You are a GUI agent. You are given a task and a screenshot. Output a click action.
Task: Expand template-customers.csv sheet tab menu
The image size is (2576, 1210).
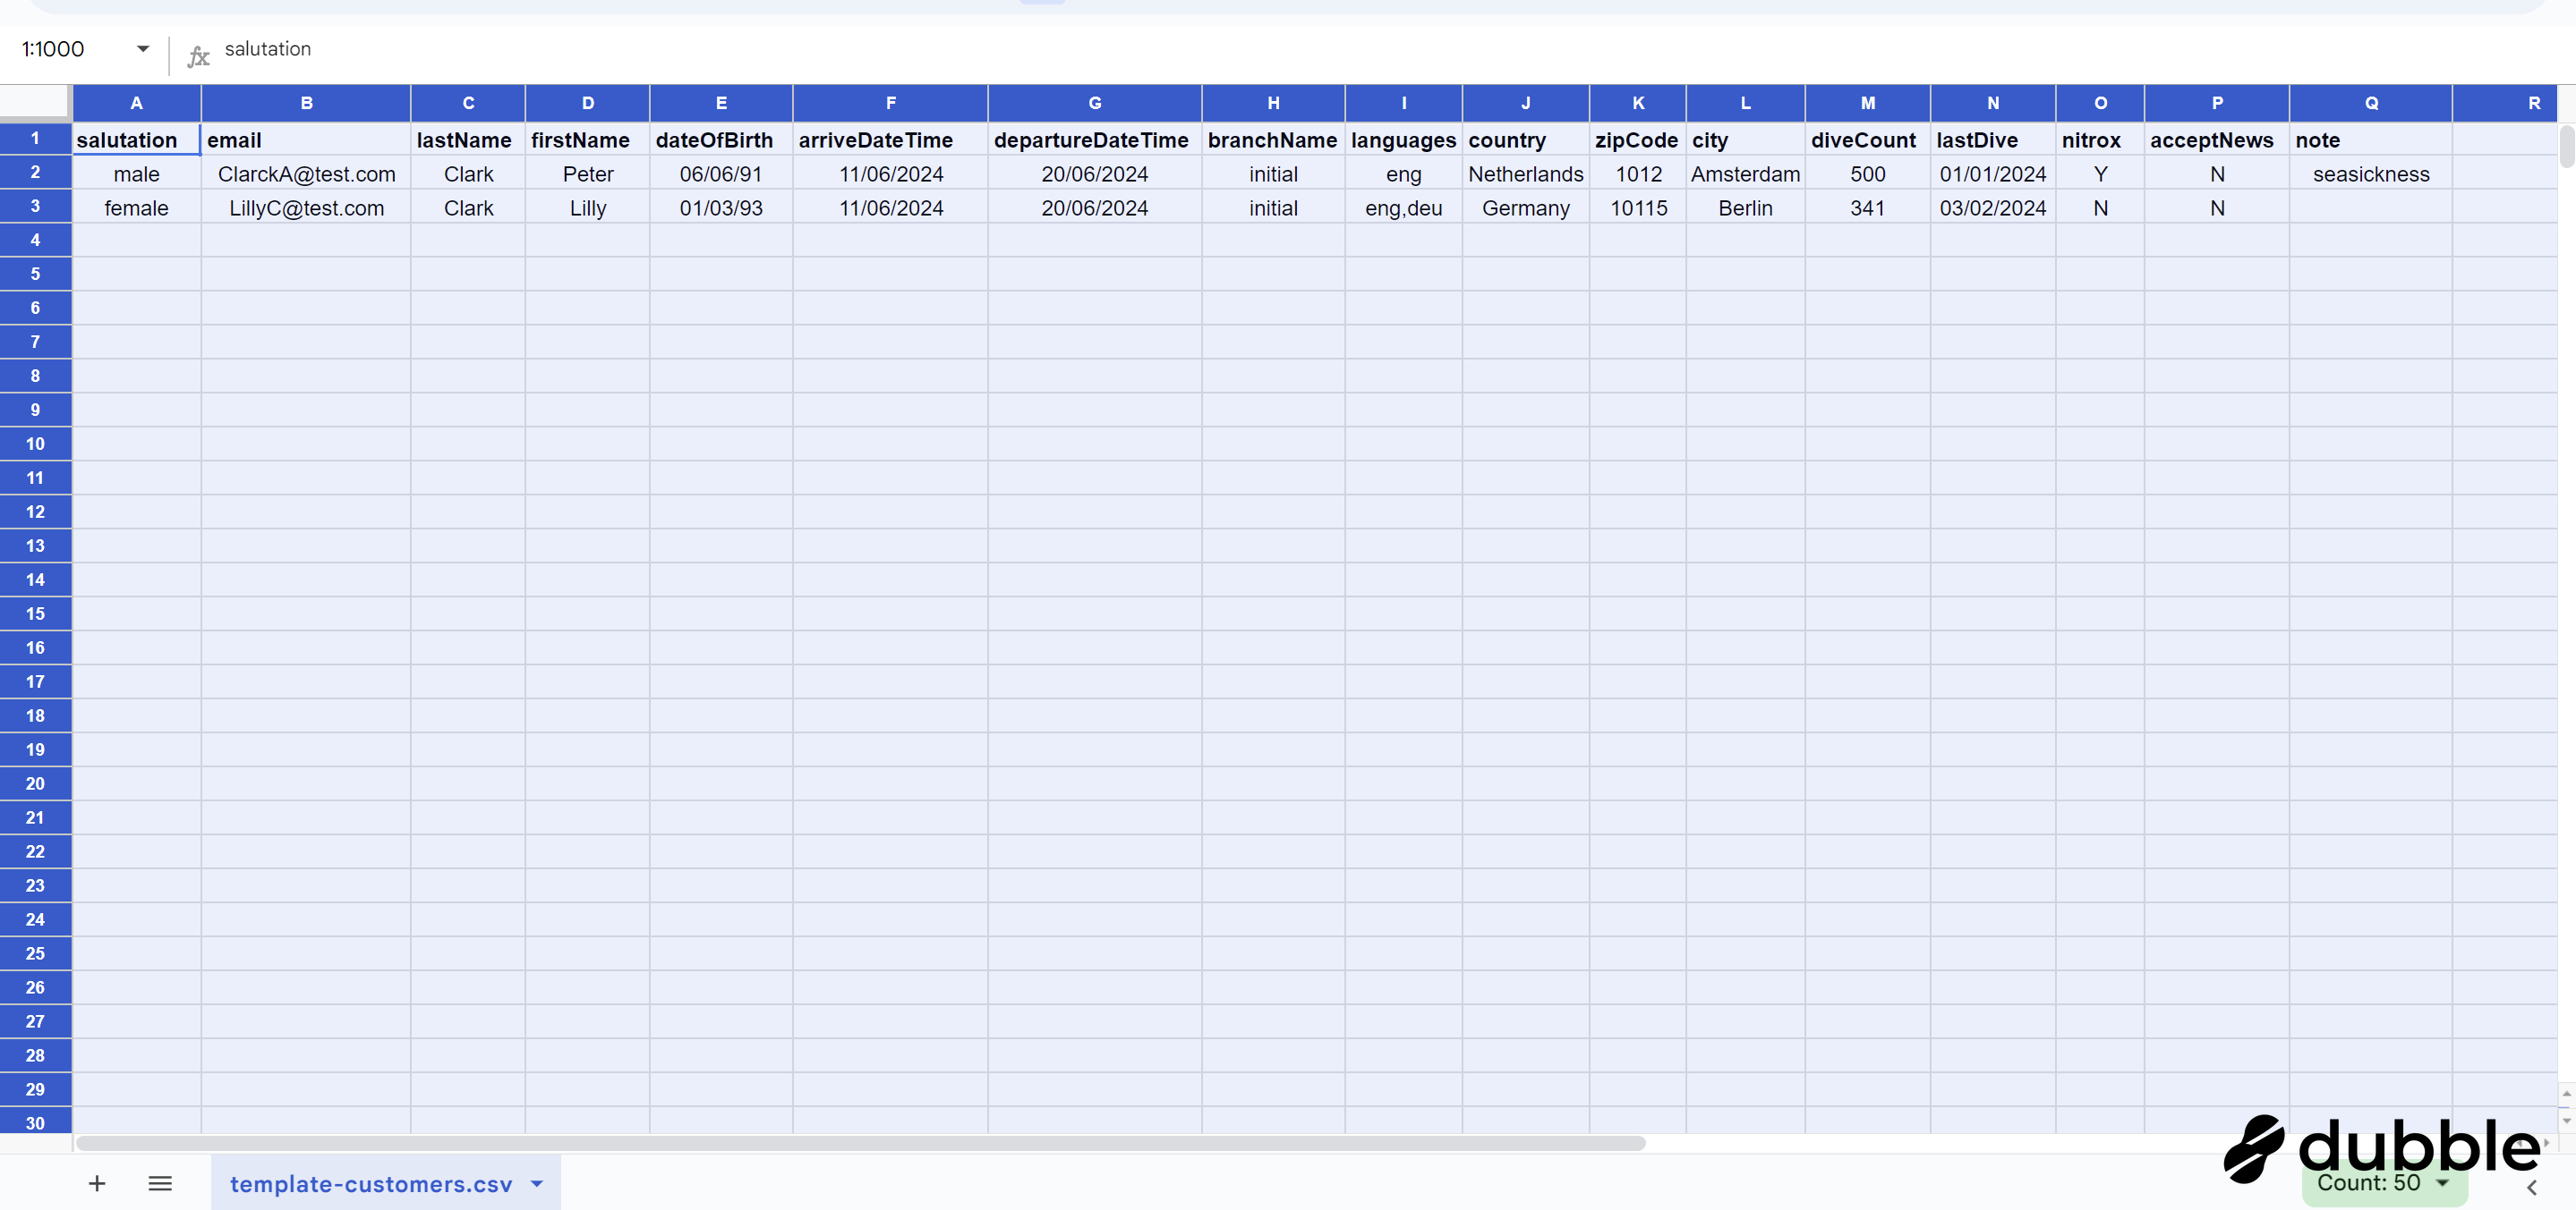[537, 1183]
